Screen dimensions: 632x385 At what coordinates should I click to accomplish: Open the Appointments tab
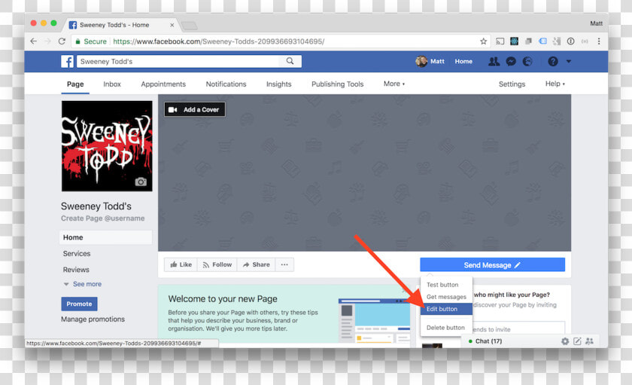pos(163,84)
